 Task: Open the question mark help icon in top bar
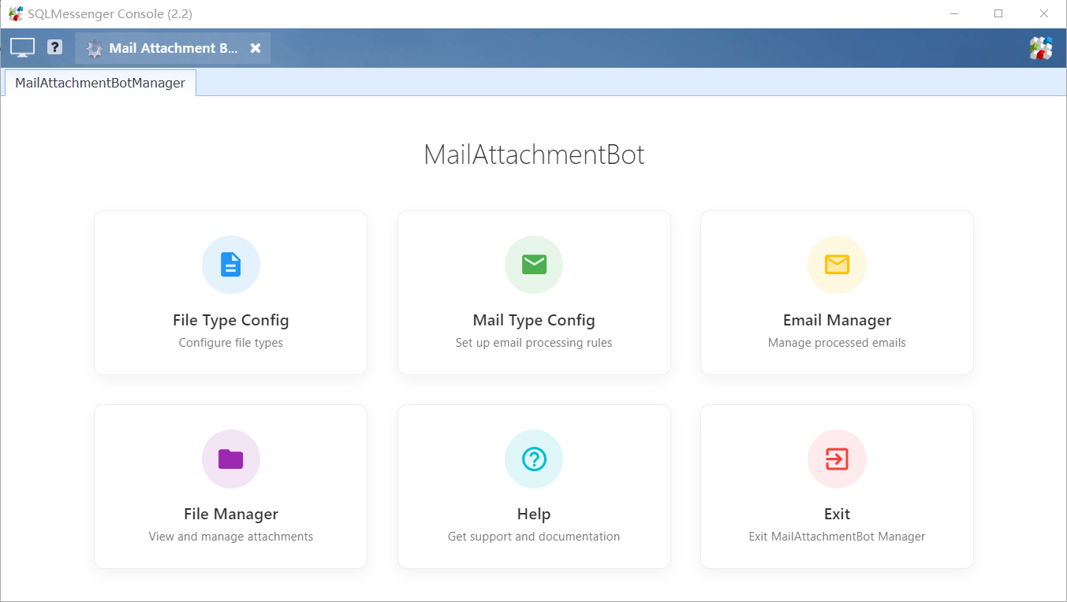click(54, 47)
